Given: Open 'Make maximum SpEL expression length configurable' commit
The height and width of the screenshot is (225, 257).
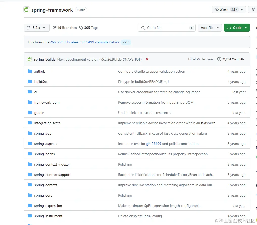Looking at the screenshot, I should (159, 206).
